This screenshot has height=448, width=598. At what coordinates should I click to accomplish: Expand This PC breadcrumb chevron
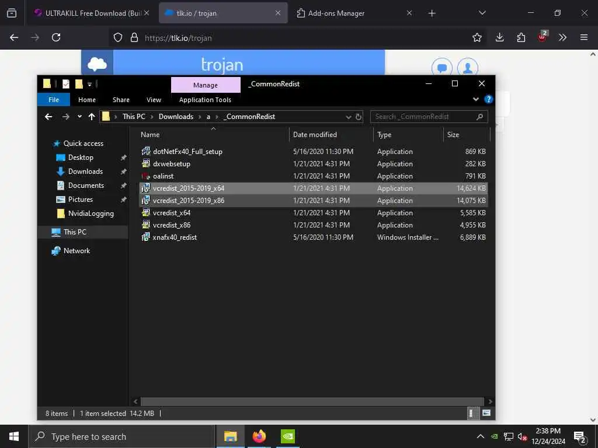click(151, 117)
